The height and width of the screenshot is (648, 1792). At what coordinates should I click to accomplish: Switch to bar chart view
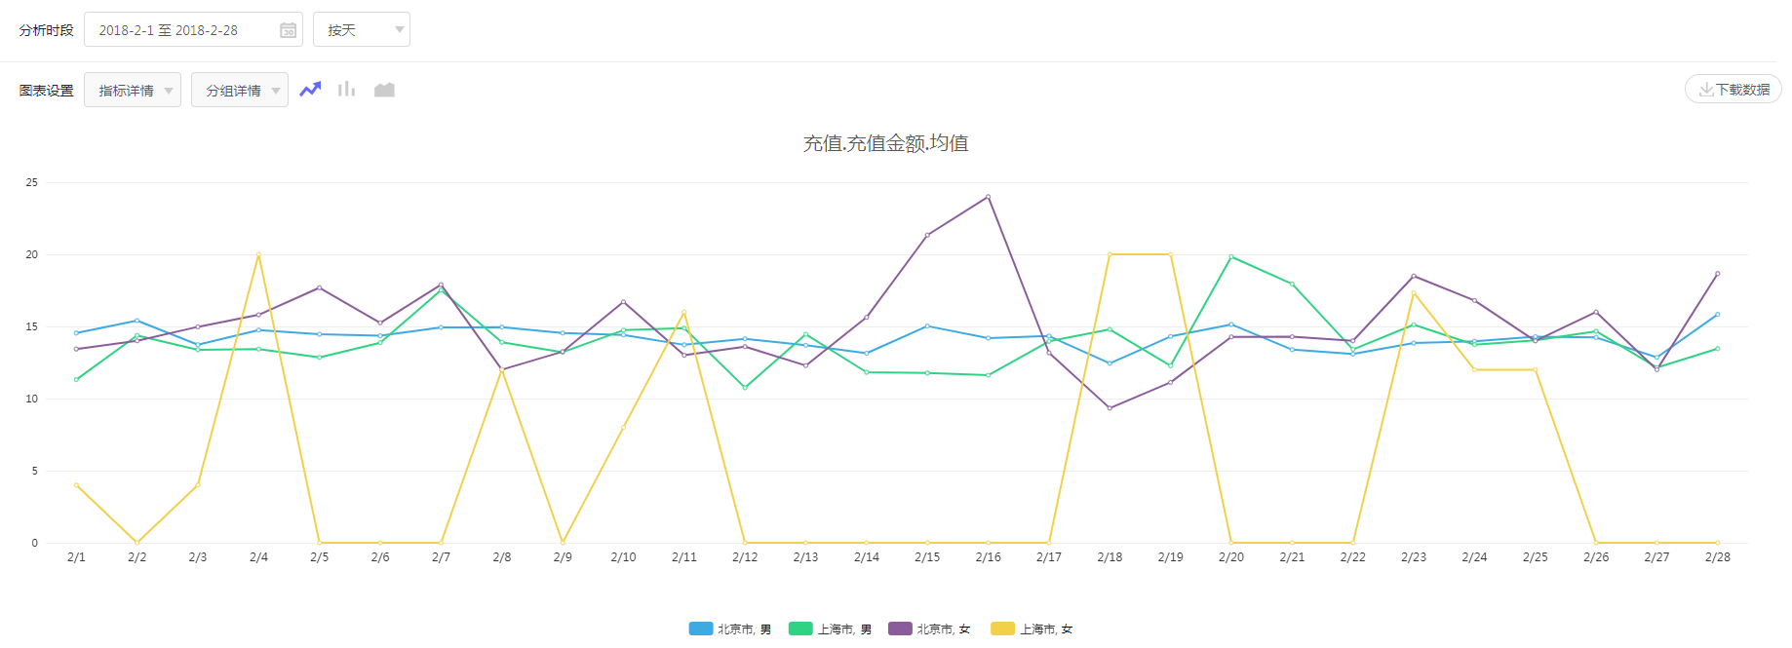(346, 90)
